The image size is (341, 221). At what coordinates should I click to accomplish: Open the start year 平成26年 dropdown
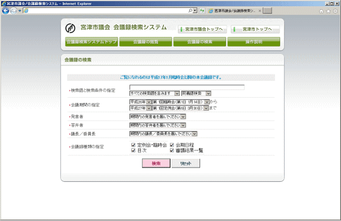[140, 102]
